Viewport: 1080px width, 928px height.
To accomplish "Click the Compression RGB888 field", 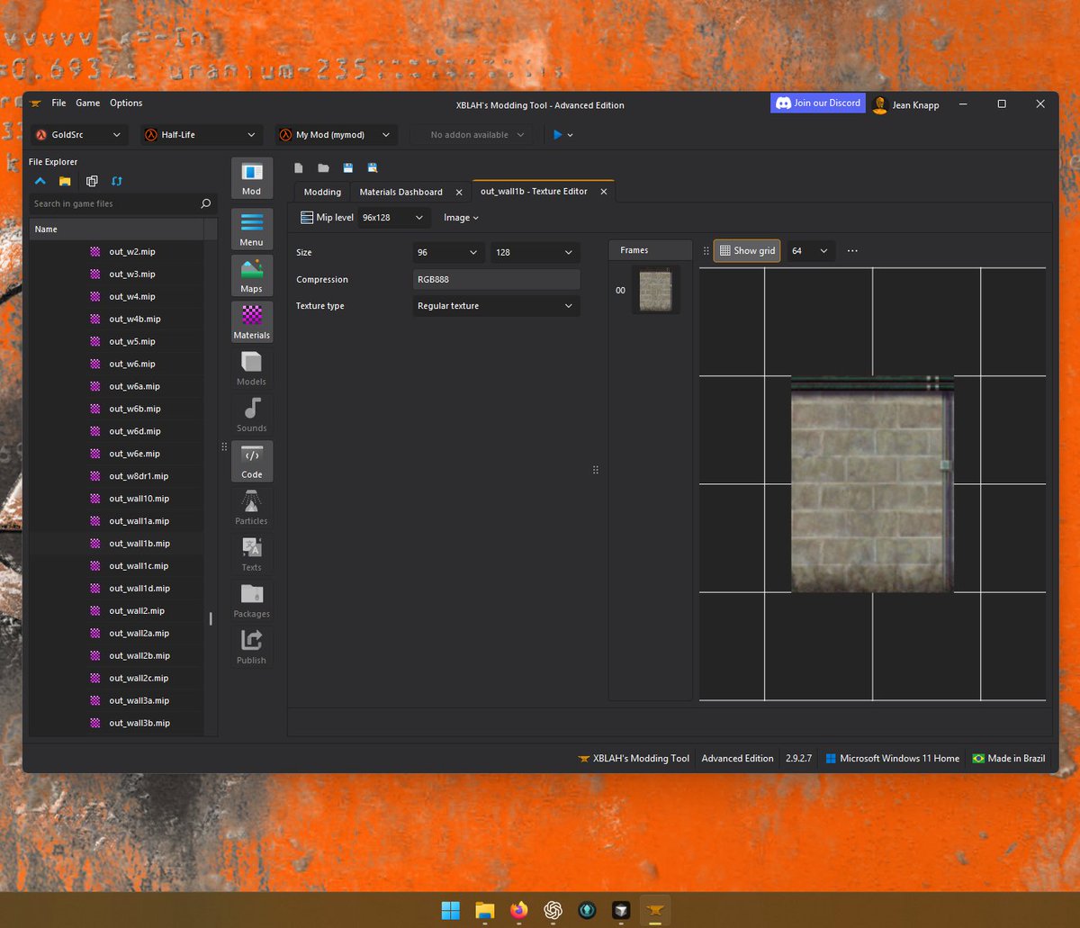I will (x=497, y=279).
